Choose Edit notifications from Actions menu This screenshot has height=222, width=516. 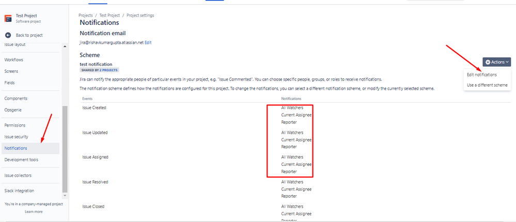(482, 75)
